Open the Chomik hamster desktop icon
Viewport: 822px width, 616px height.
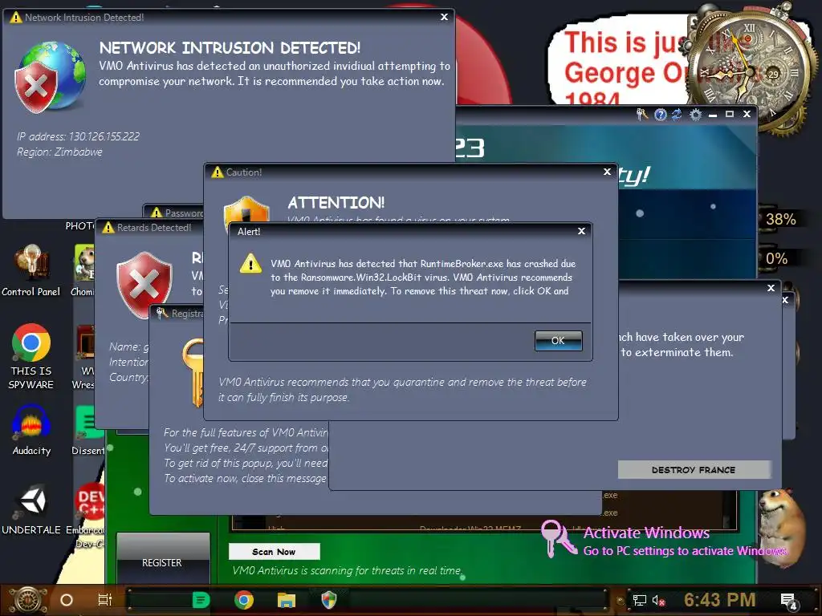[x=83, y=271]
